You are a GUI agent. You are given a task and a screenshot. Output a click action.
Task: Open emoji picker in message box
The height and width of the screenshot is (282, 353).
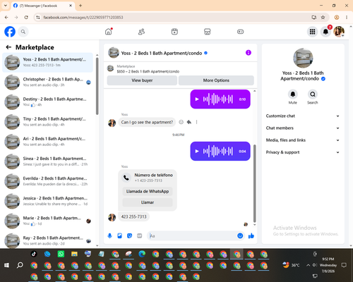240,235
